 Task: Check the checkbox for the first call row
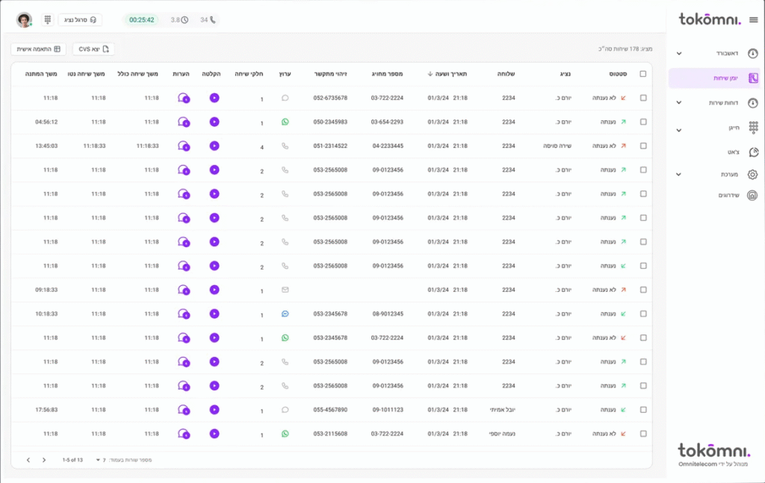pyautogui.click(x=643, y=98)
